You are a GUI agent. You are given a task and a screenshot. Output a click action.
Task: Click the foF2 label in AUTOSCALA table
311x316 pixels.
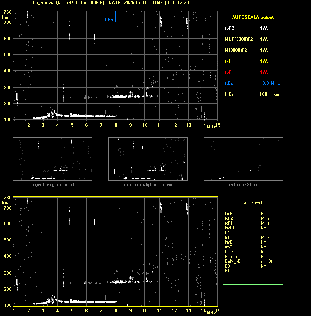pyautogui.click(x=230, y=28)
